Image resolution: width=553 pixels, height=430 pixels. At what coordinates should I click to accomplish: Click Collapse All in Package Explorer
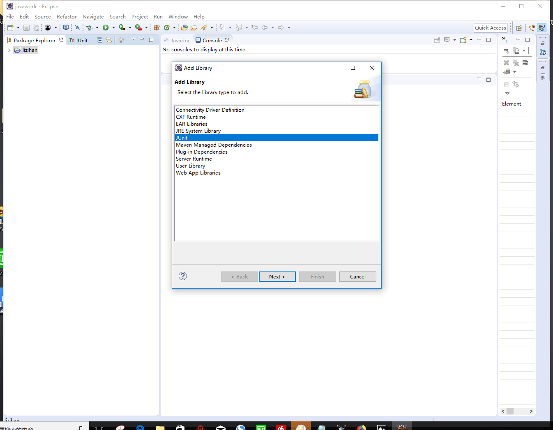point(99,40)
